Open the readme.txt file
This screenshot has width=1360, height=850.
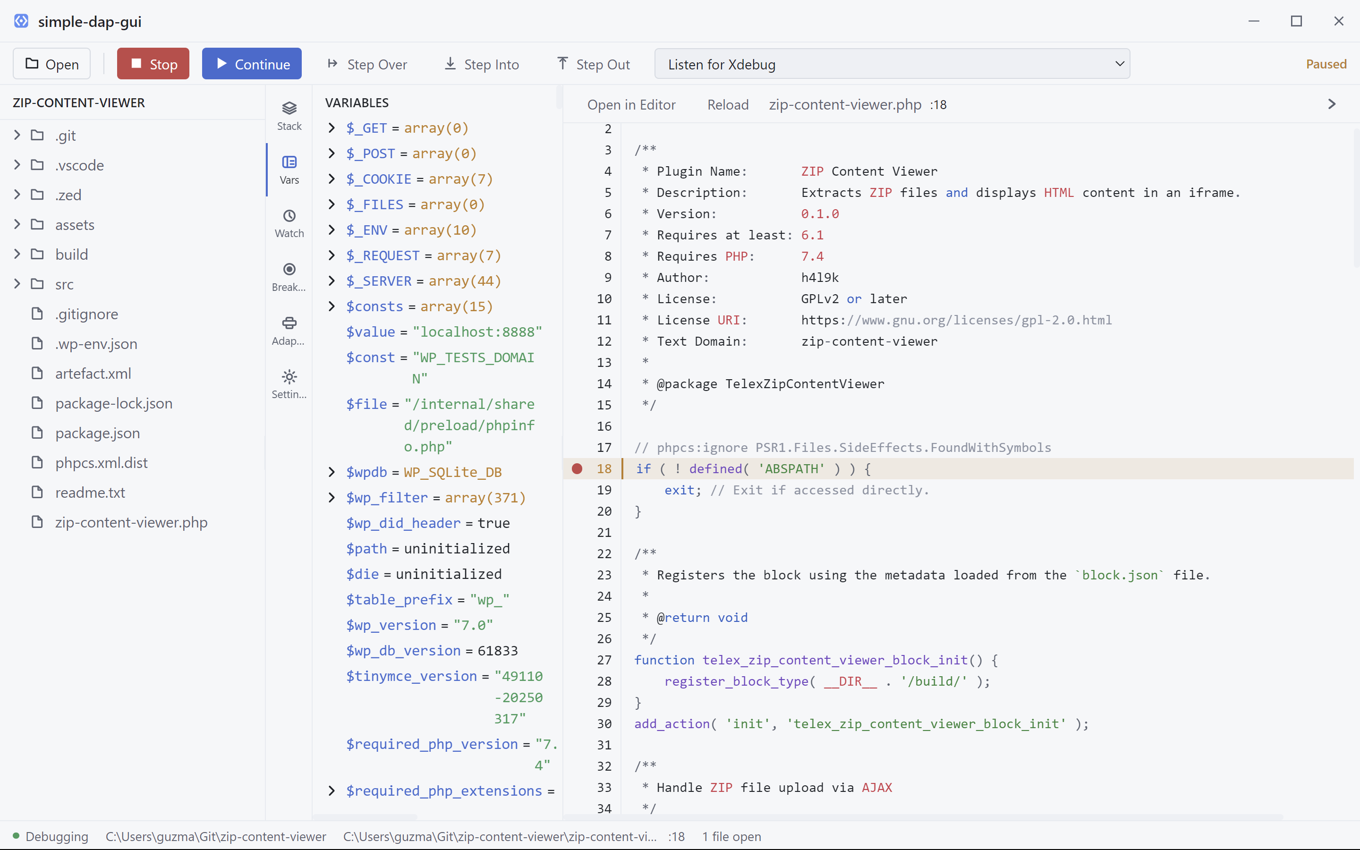coord(133,493)
